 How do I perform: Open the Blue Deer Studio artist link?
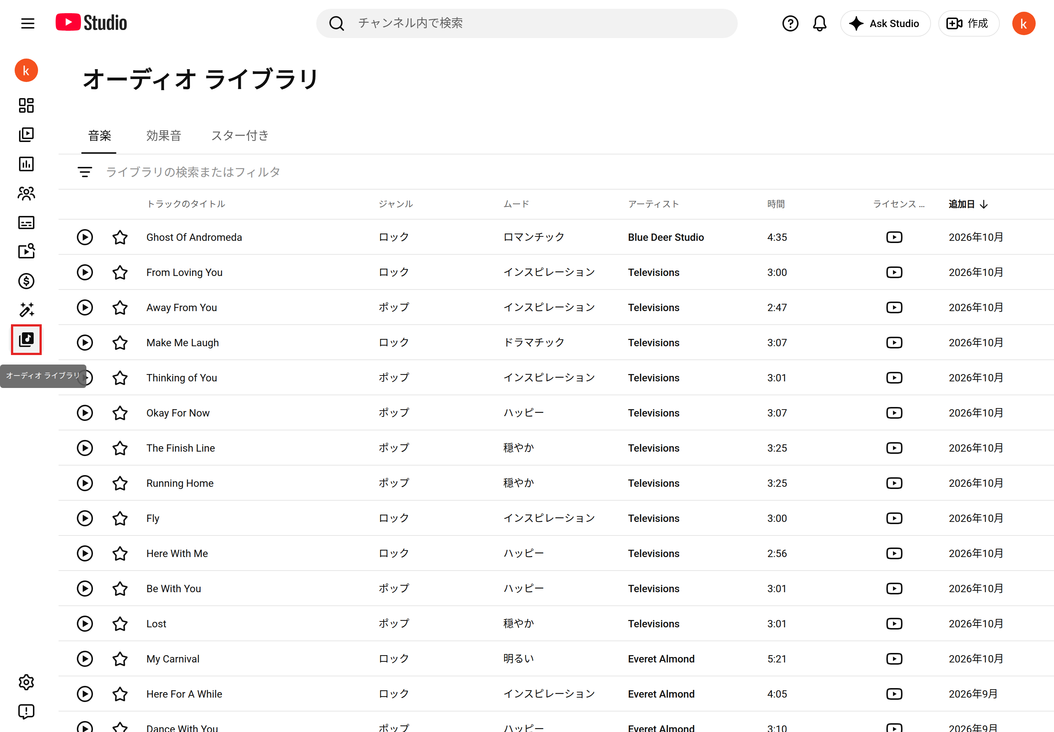pyautogui.click(x=665, y=237)
